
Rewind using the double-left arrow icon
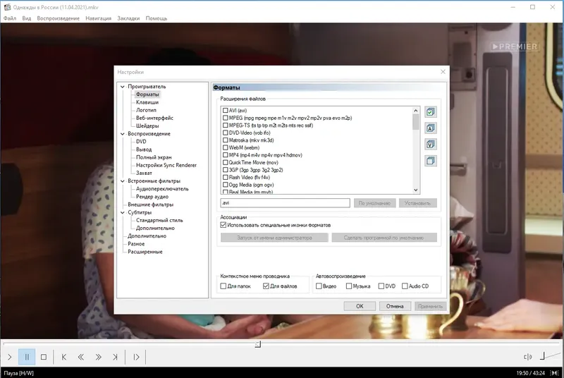pos(81,357)
